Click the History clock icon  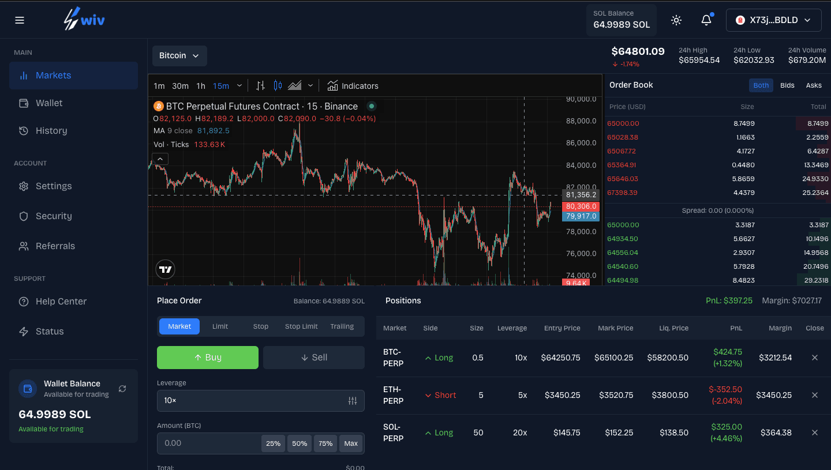click(24, 131)
